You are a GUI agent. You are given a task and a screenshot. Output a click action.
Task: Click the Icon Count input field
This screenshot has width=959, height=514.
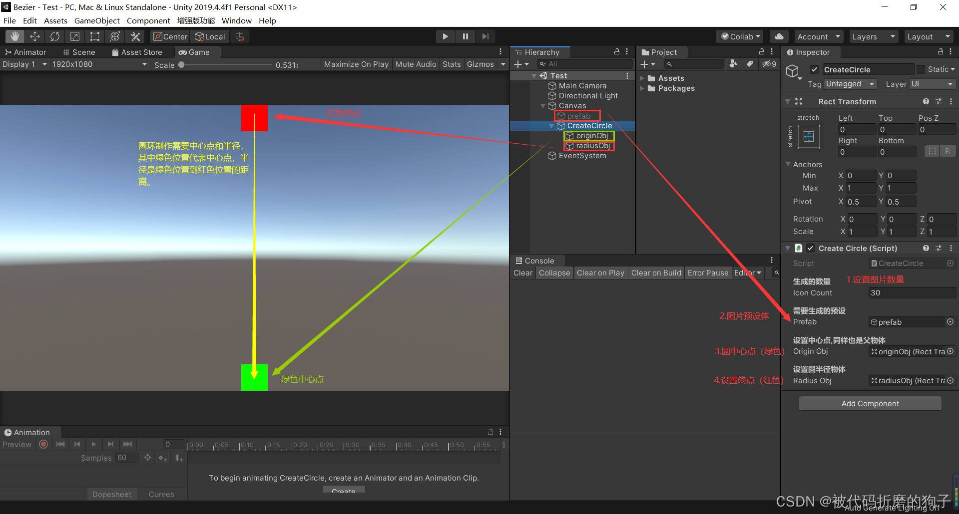911,292
